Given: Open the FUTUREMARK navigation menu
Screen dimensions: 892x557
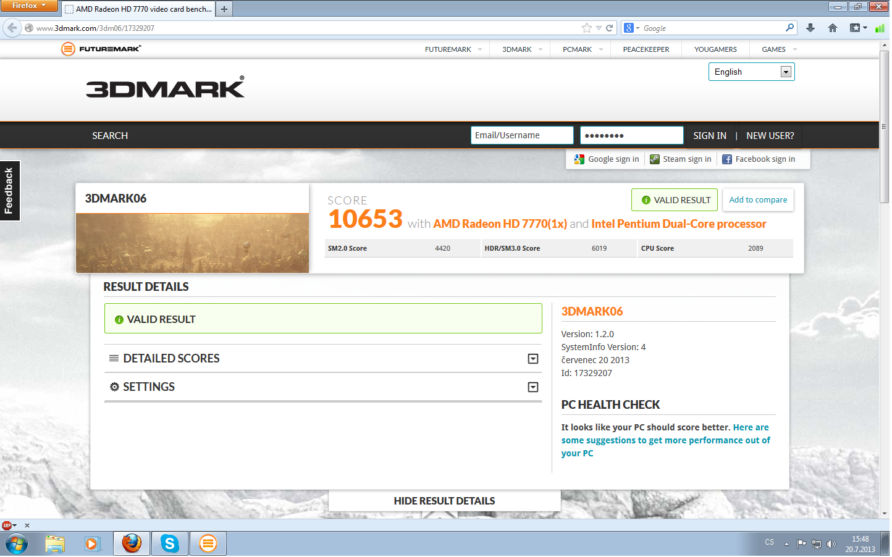Looking at the screenshot, I should (453, 49).
